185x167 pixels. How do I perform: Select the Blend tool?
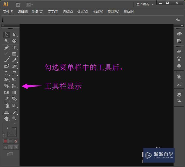pos(14,99)
